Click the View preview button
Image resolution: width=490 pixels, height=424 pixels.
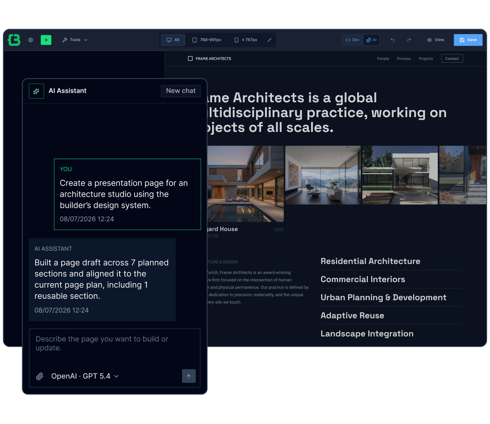pyautogui.click(x=435, y=40)
